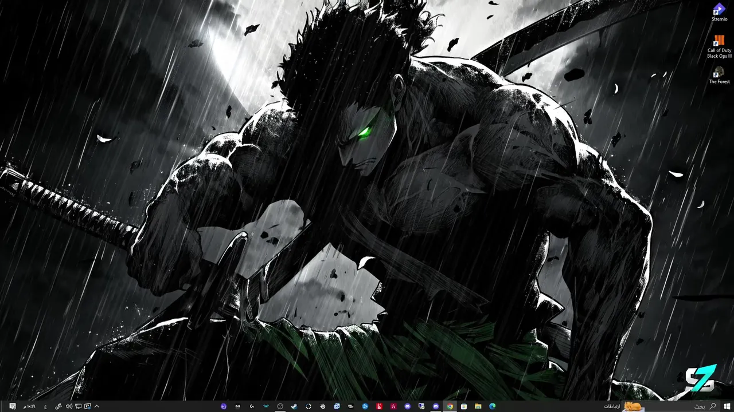
Task: Open the Windows Start menu
Action: click(727, 406)
